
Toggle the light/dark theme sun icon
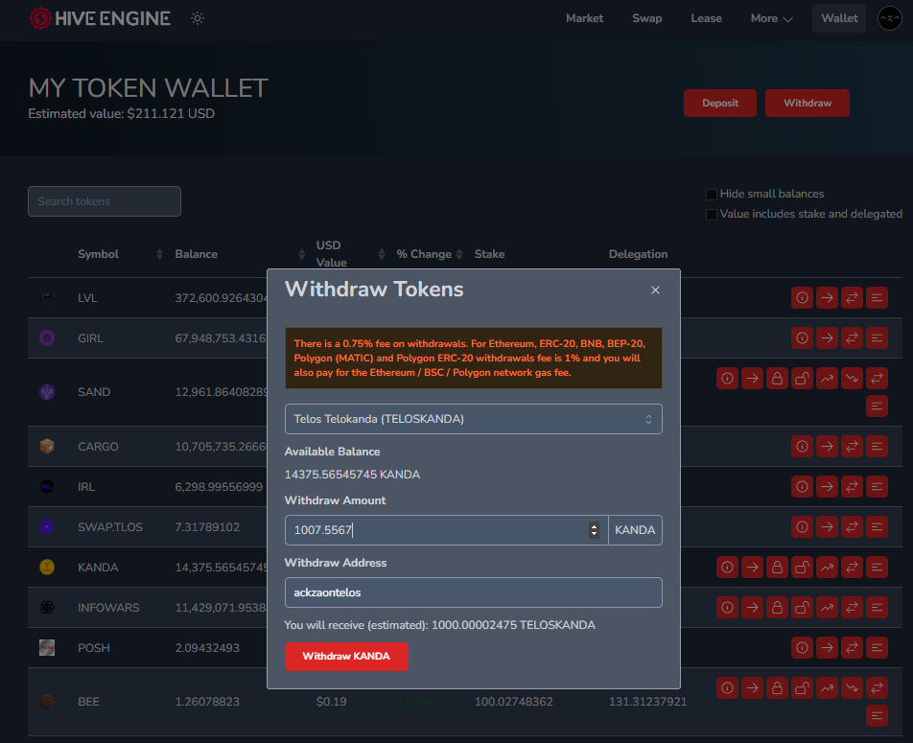tap(198, 18)
